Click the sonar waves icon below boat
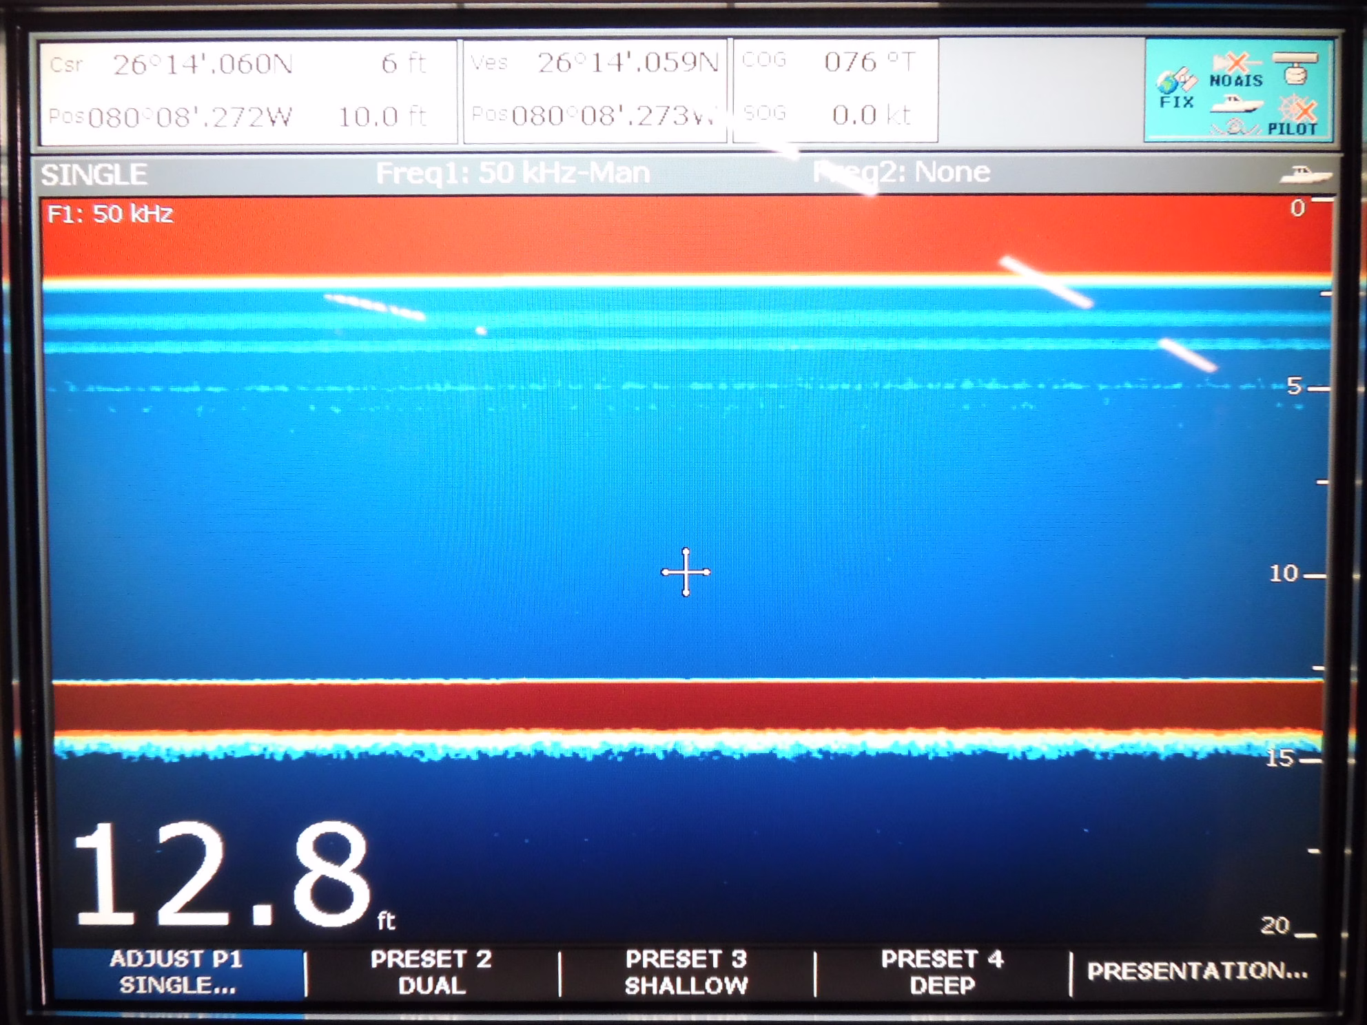The image size is (1367, 1025). pos(1236,127)
